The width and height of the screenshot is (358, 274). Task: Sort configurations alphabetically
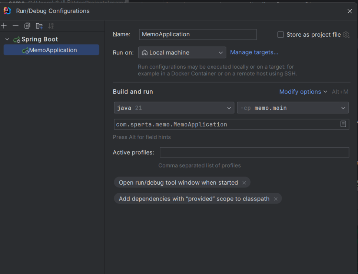(x=51, y=26)
